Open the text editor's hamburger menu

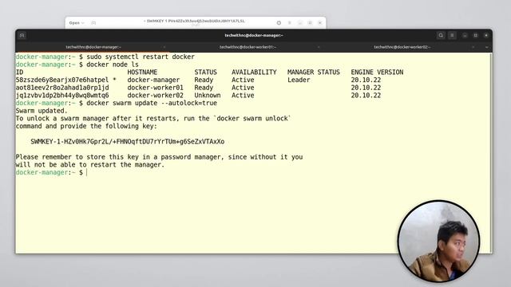[x=289, y=23]
